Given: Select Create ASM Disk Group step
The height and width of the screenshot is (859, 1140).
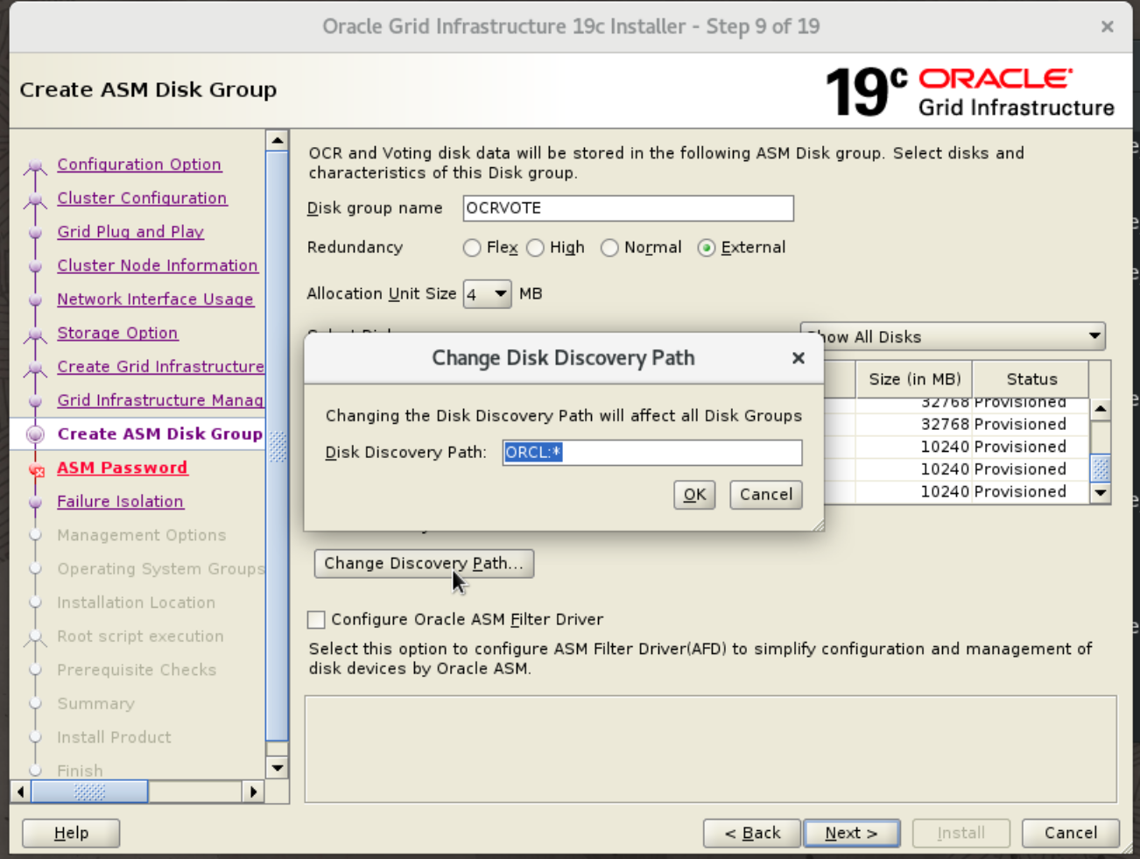Looking at the screenshot, I should (x=160, y=434).
